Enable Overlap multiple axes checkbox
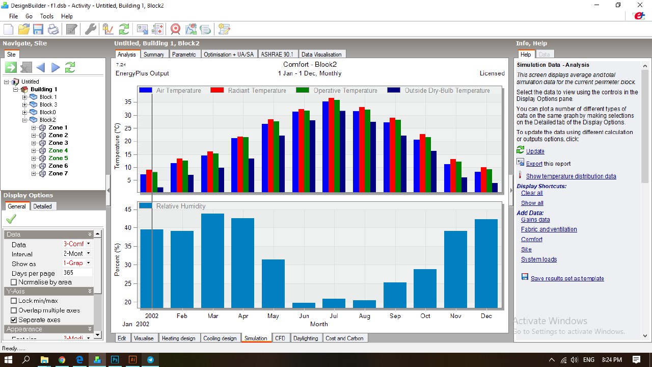 (14, 310)
